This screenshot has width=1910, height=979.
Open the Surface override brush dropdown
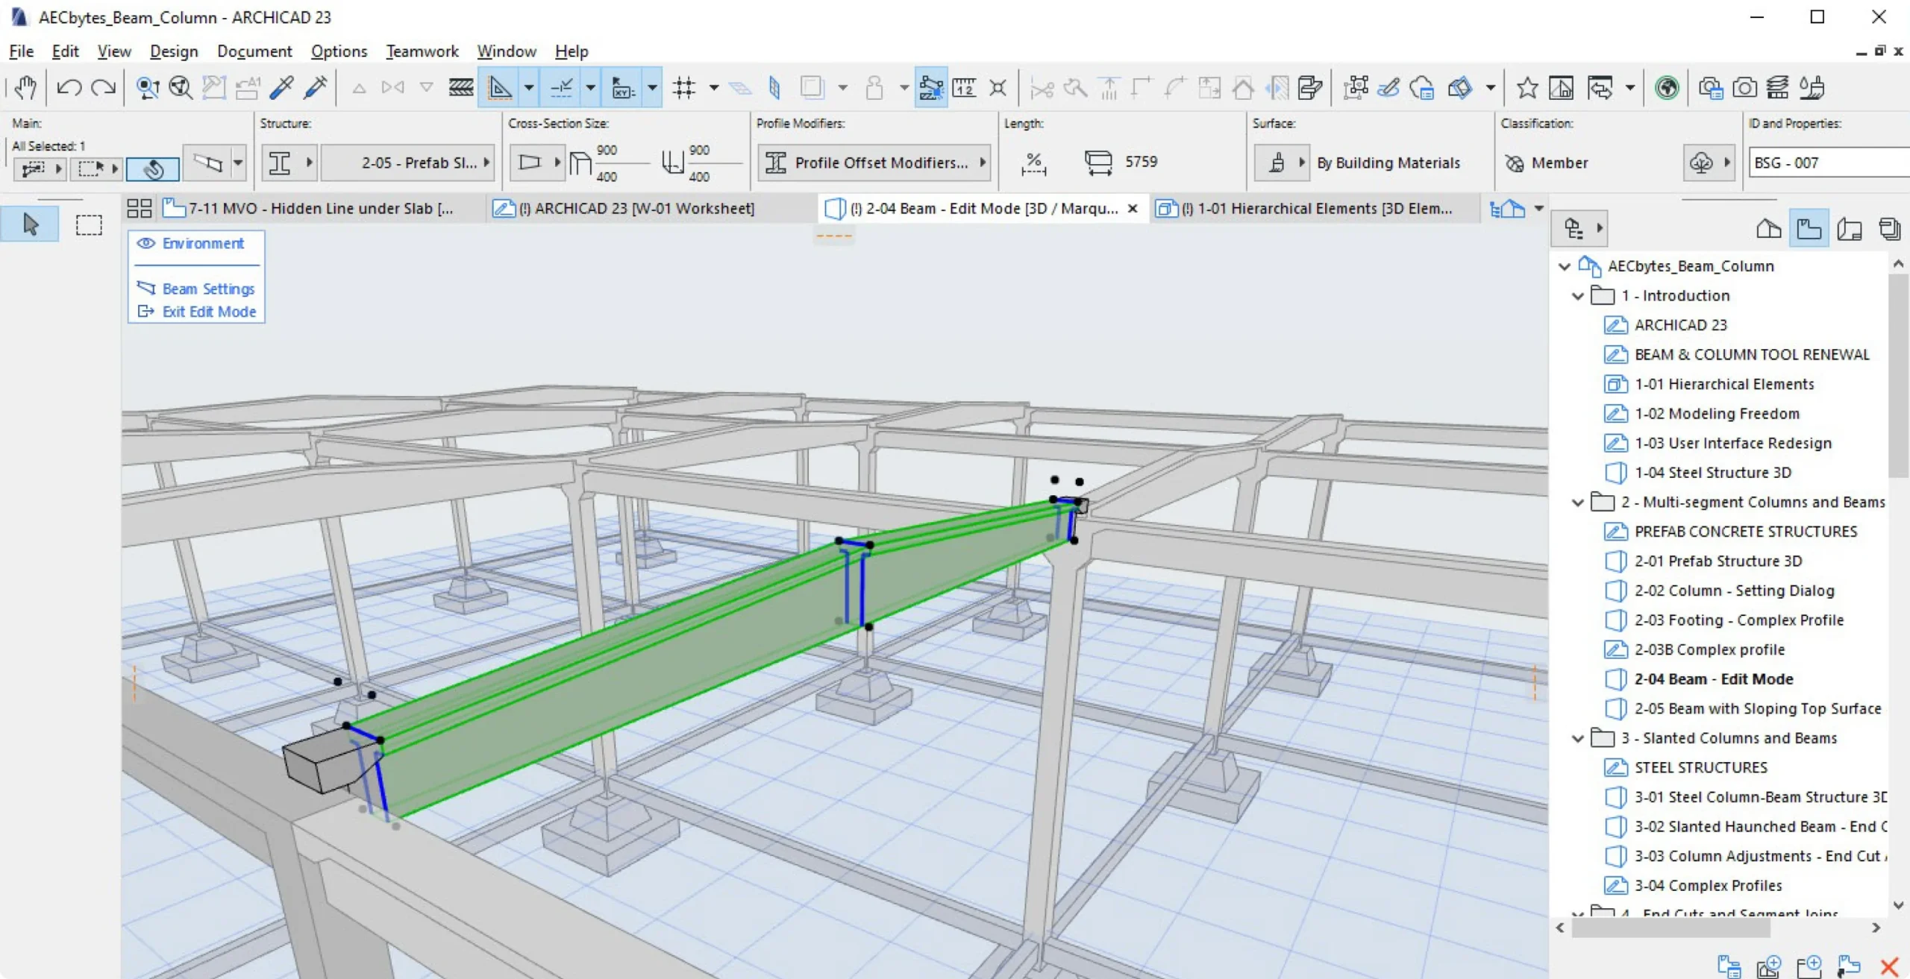click(x=1282, y=163)
